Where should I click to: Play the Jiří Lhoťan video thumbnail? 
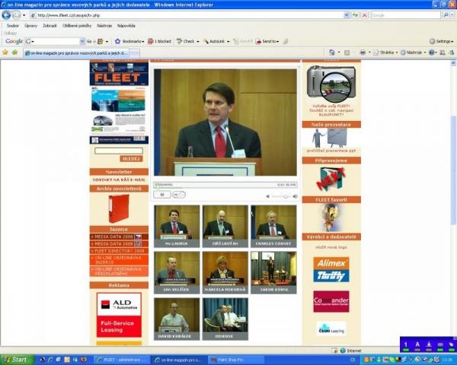click(x=225, y=226)
